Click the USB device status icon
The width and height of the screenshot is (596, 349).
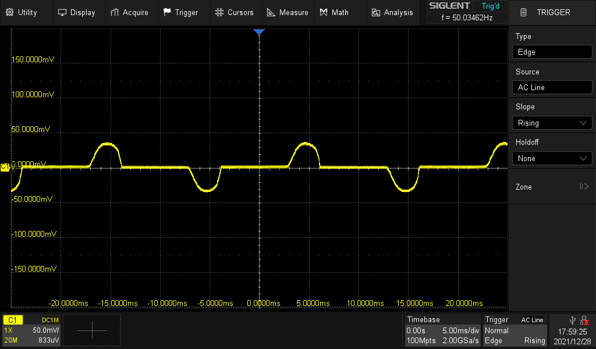(573, 320)
